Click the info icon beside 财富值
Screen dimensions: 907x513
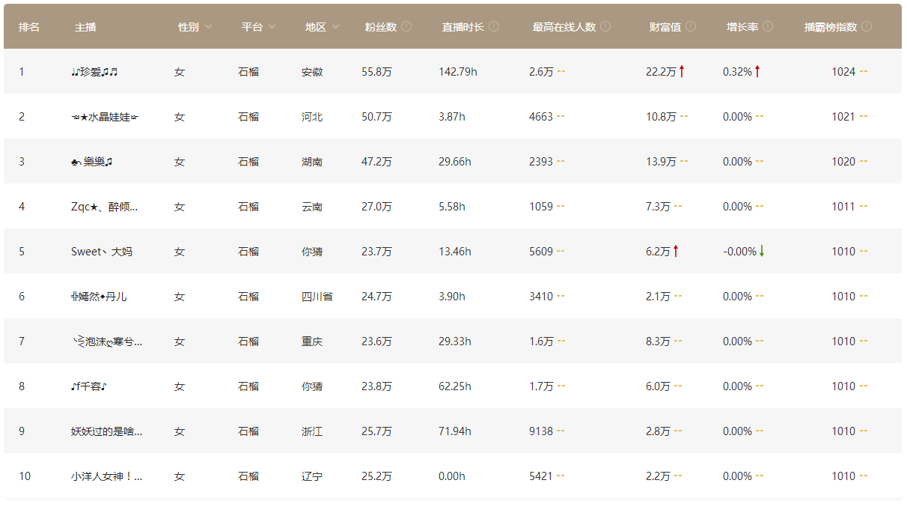[691, 26]
